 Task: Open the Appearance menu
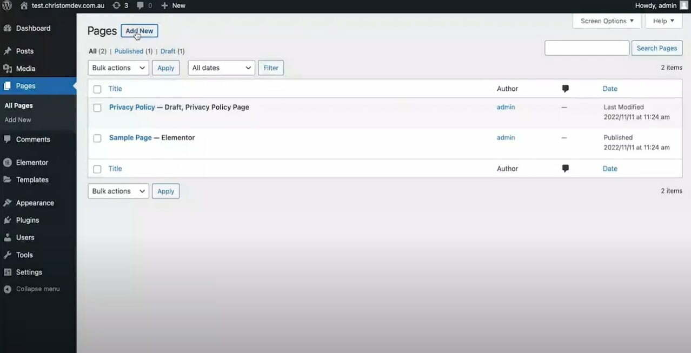(x=35, y=203)
